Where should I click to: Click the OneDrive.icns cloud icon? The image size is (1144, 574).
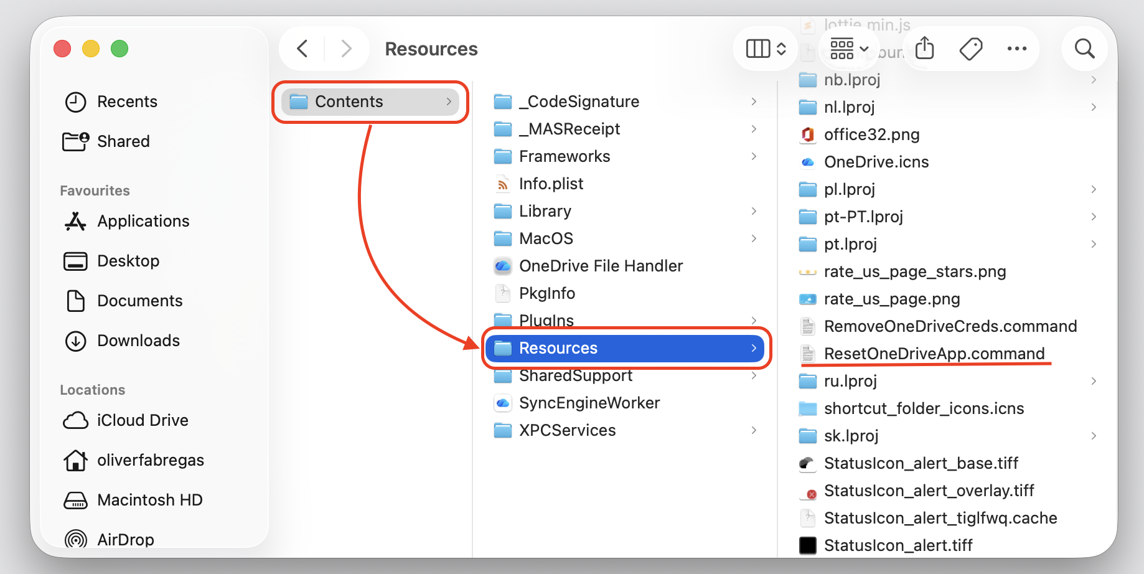coord(808,162)
